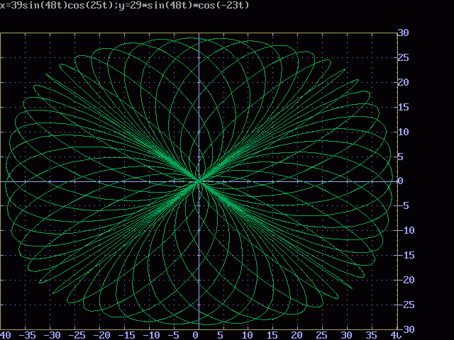Screen dimensions: 454x340
Task: Click the -35 label on the horizontal axis
Action: click(28, 335)
